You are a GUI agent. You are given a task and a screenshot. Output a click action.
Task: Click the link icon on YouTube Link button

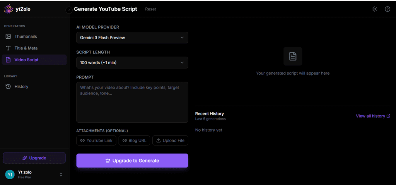coord(82,140)
